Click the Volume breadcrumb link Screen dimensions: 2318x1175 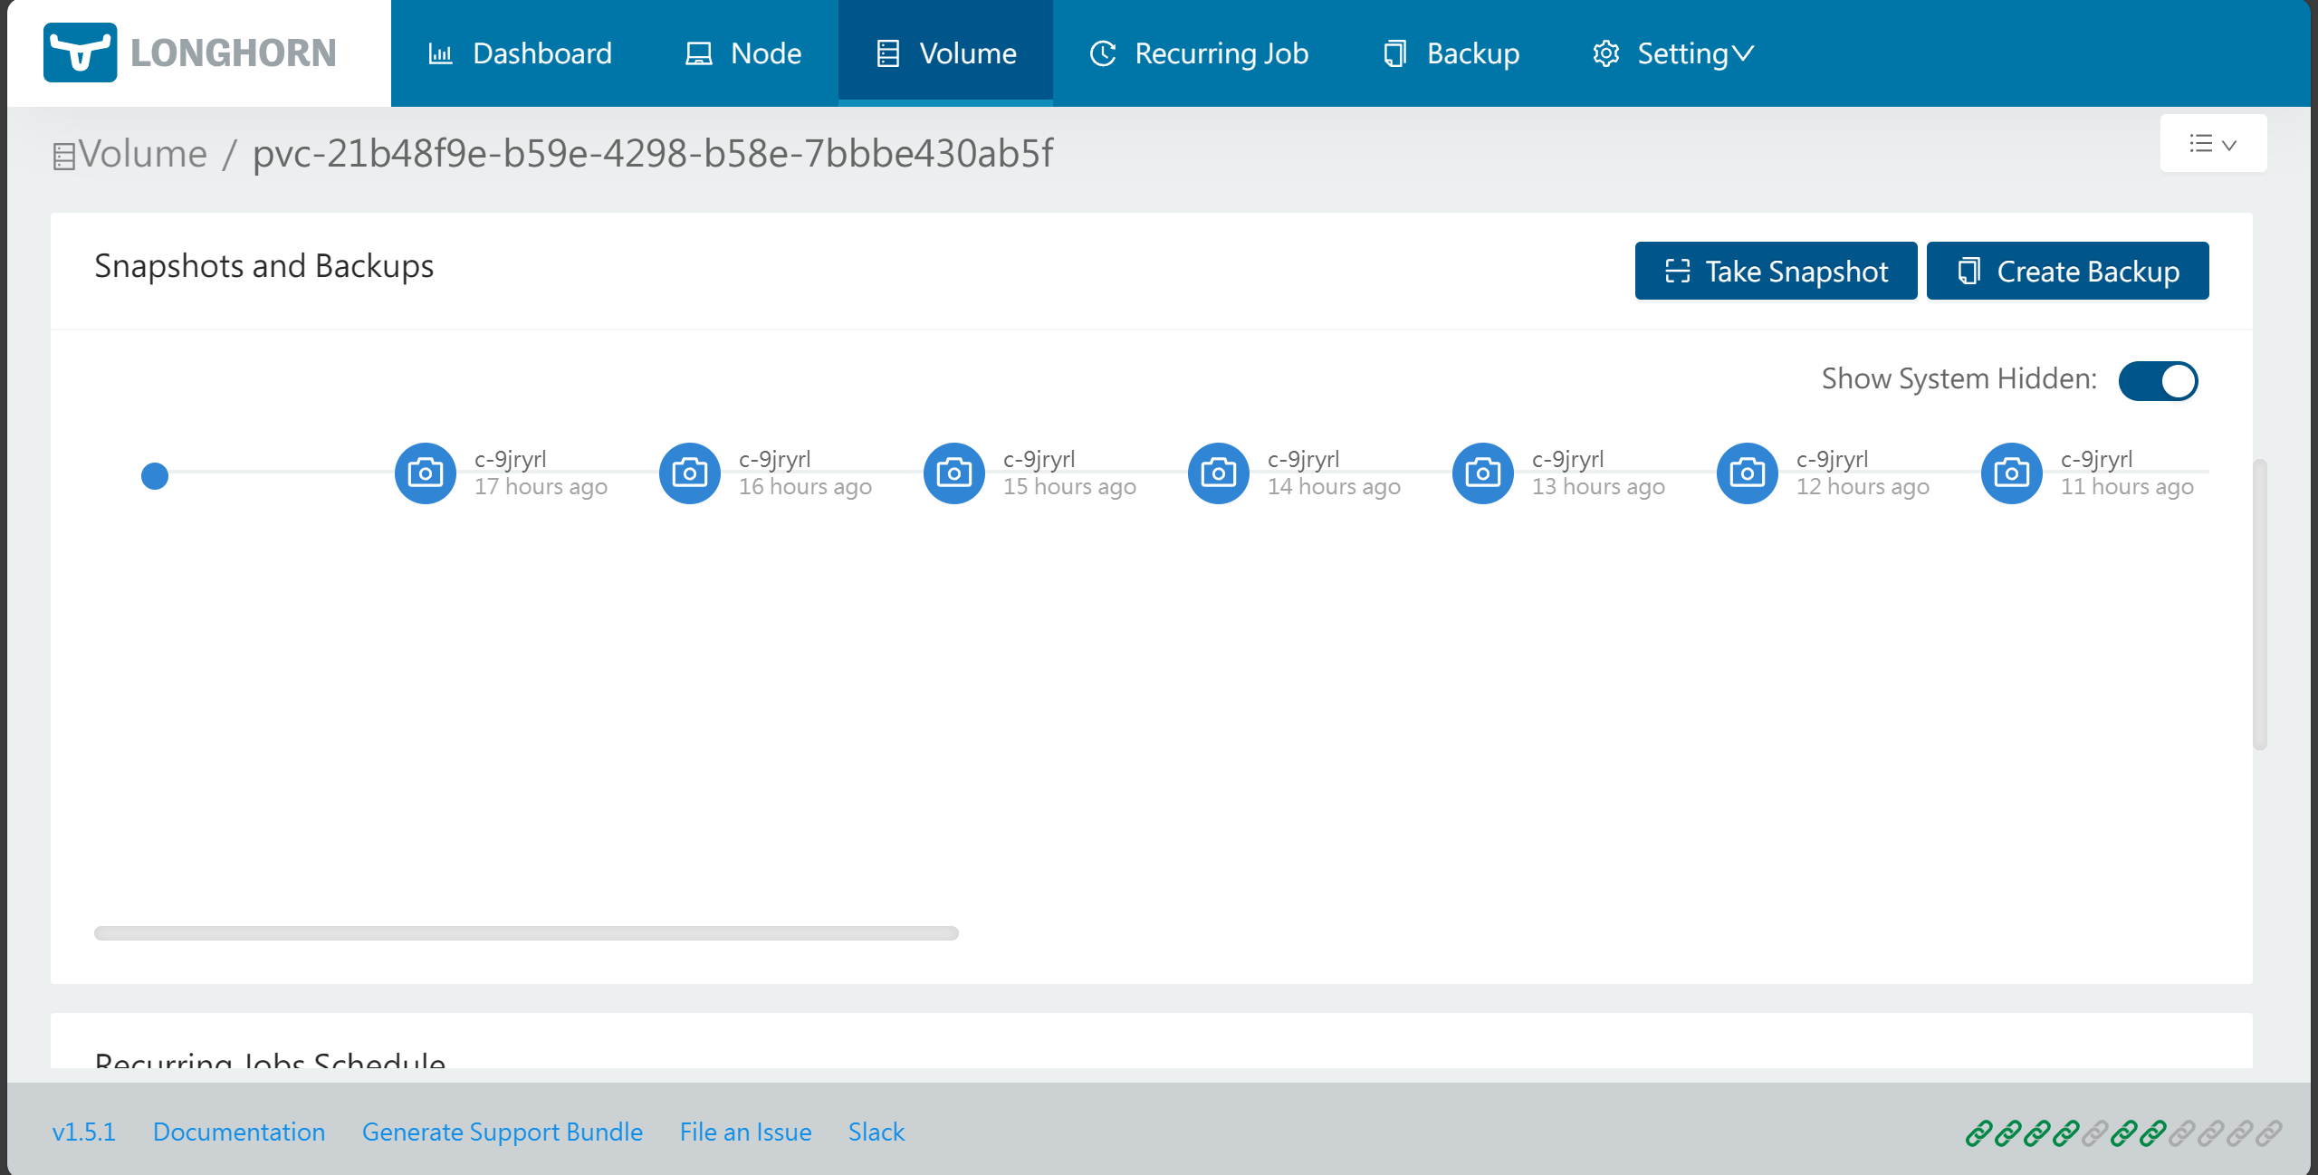pyautogui.click(x=142, y=154)
